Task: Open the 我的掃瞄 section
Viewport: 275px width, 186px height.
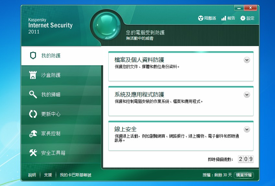Action: (61, 94)
